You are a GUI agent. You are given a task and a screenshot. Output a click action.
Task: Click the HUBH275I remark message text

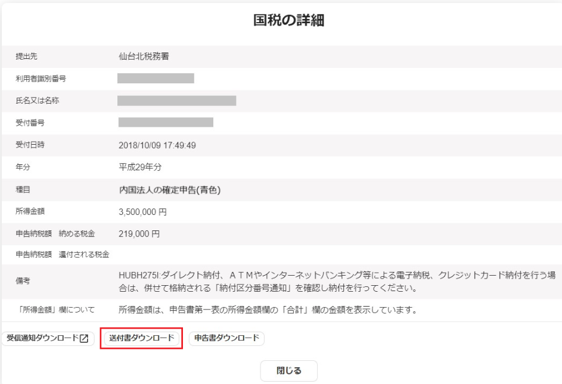[x=337, y=282]
